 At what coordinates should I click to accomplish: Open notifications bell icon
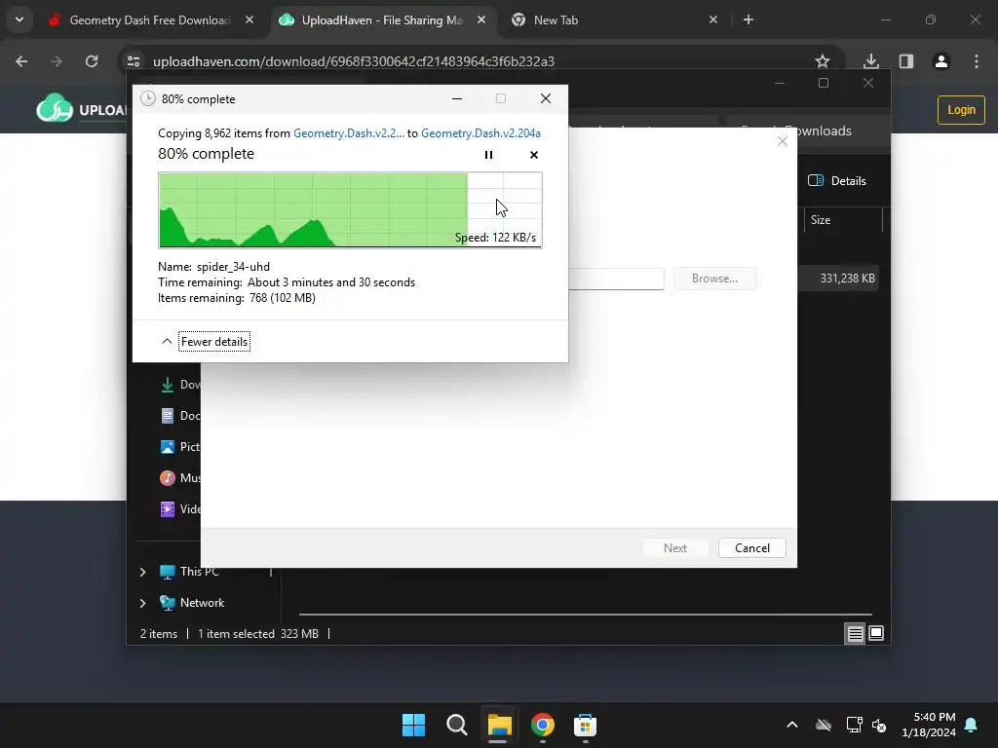pyautogui.click(x=972, y=725)
